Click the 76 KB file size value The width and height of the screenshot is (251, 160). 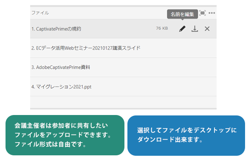(162, 28)
